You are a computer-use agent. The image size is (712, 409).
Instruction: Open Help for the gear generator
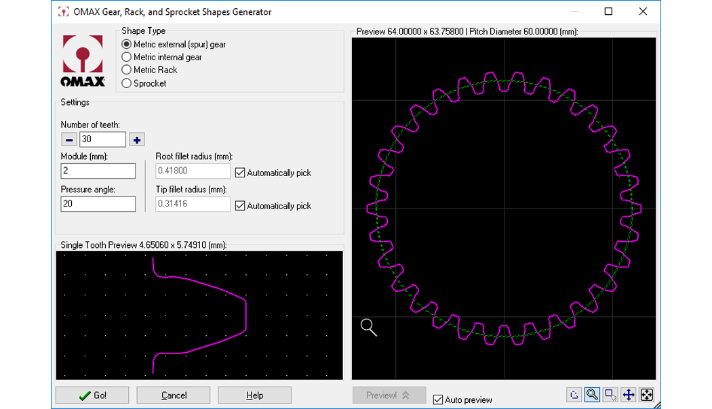(x=254, y=395)
